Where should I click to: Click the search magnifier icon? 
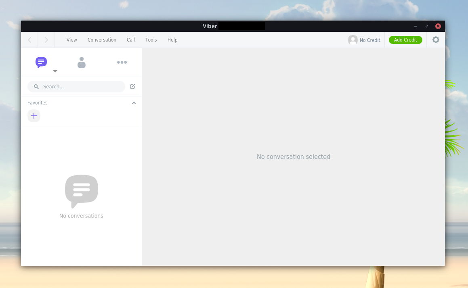tap(36, 87)
